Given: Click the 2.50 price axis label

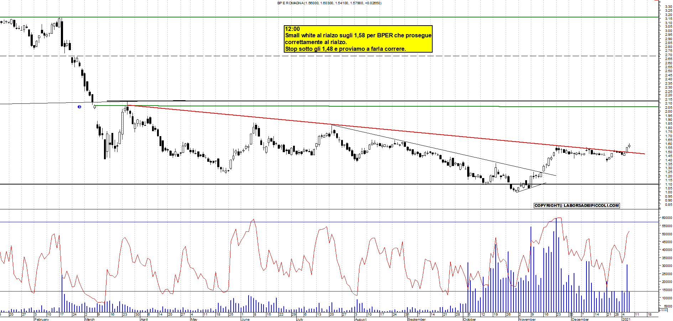Looking at the screenshot, I should pos(668,71).
